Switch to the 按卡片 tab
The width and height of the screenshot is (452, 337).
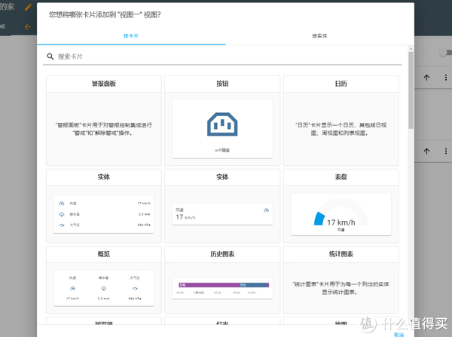point(130,35)
